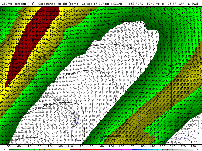Click the bright yellow swatch left of 110

[68, 150]
